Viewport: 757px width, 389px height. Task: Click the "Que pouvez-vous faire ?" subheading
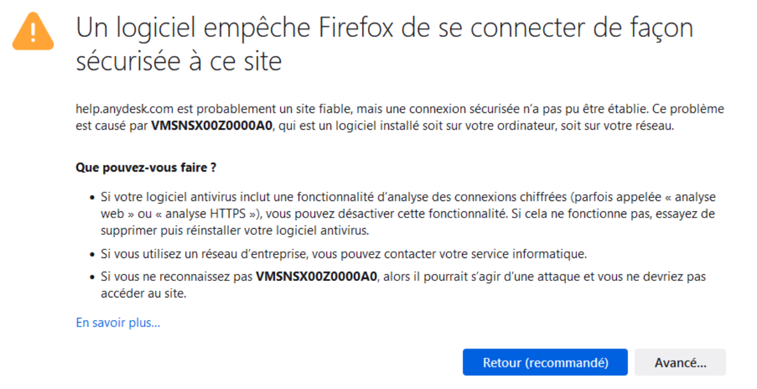(146, 167)
